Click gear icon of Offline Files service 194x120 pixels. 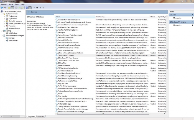pyautogui.click(x=57, y=63)
